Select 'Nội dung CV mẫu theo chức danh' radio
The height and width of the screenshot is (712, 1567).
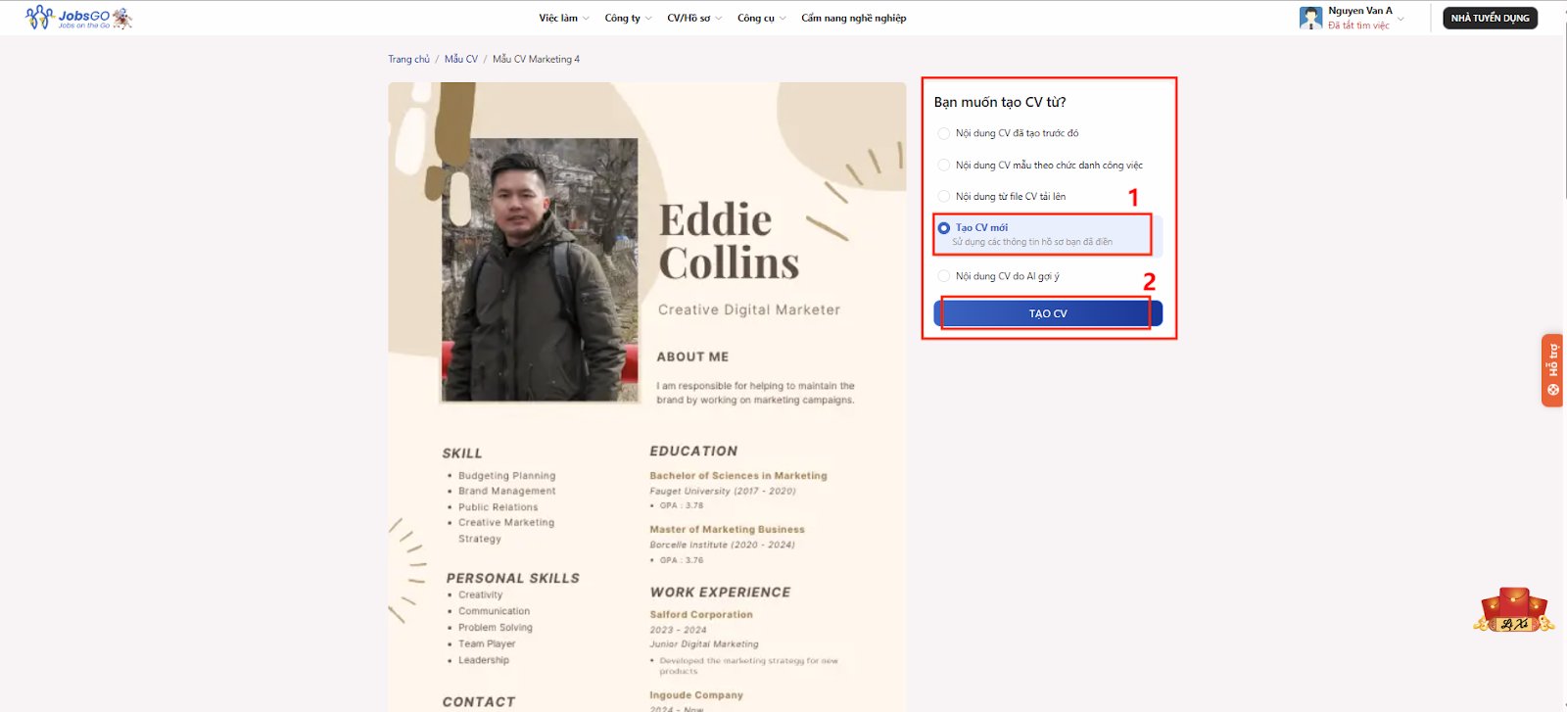944,166
